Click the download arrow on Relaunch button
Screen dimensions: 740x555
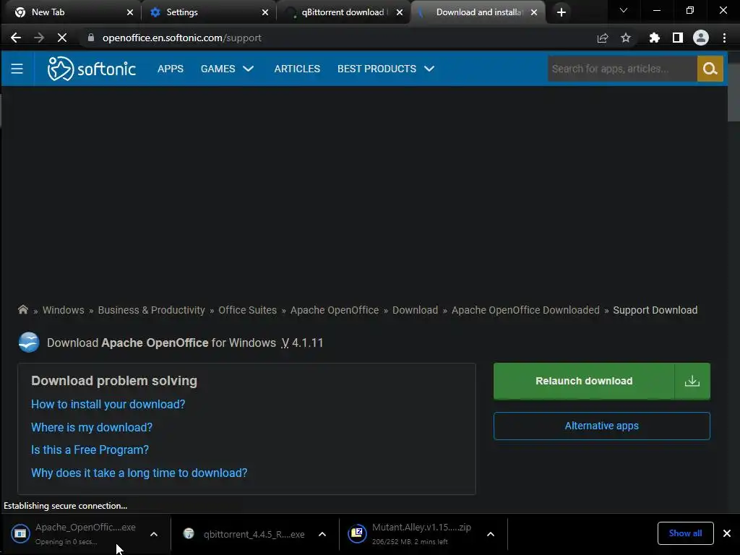coord(692,381)
